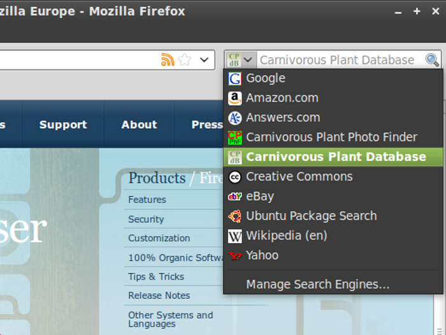446x335 pixels.
Task: Select Google from the search engine list
Action: [x=333, y=78]
